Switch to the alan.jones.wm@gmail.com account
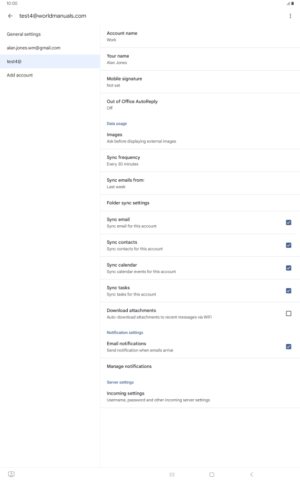 [x=50, y=48]
